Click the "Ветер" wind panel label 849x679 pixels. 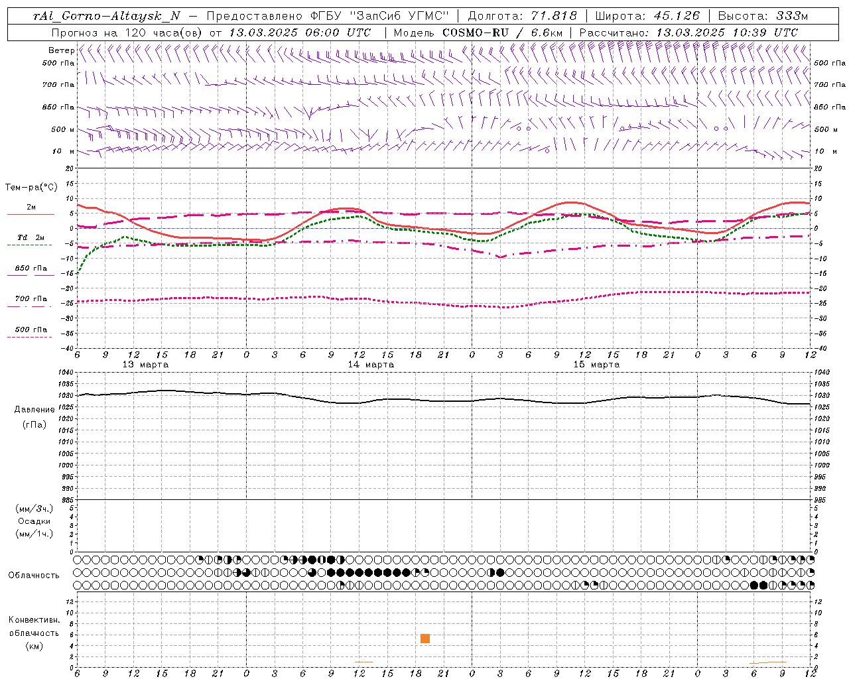tap(61, 50)
